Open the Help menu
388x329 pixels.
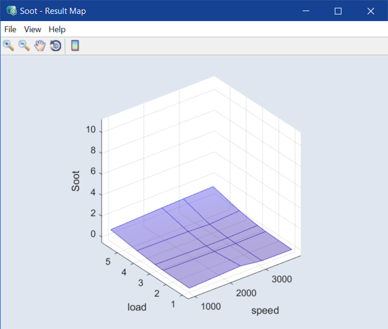(57, 29)
